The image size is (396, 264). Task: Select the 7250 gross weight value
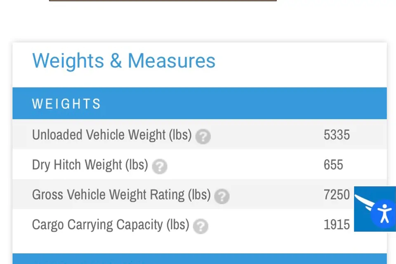coord(337,195)
